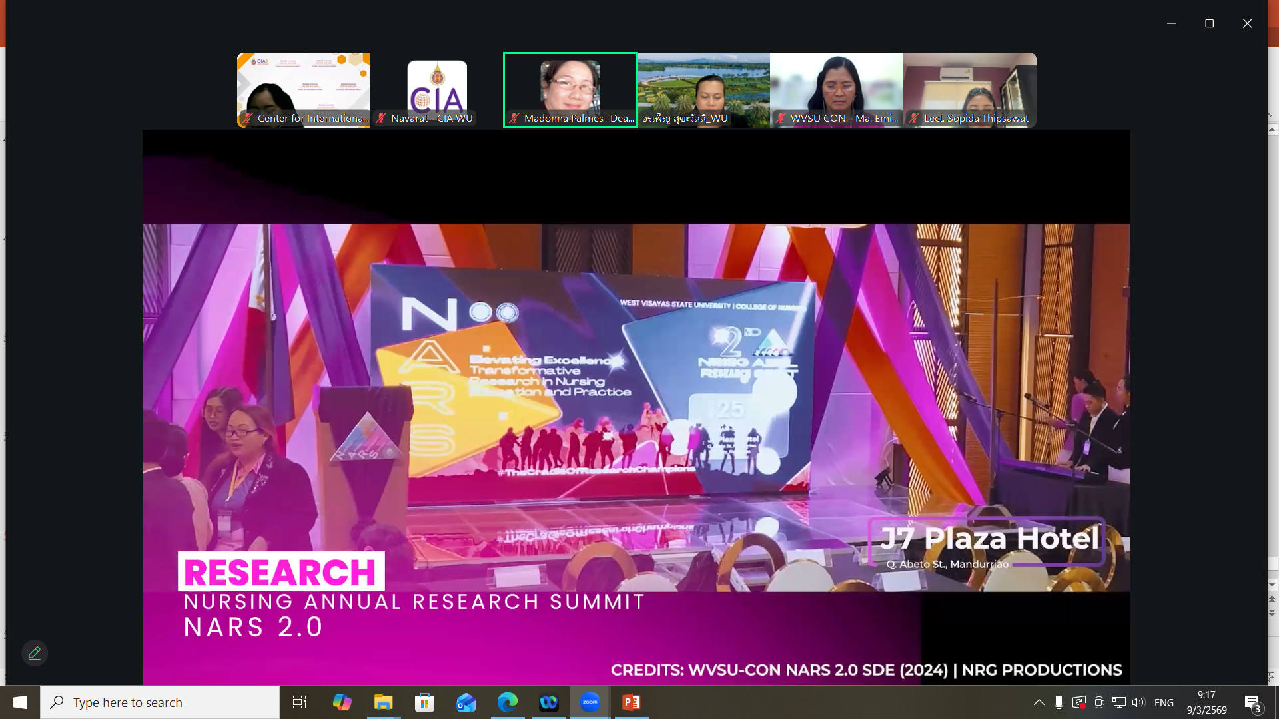Screen dimensions: 1279x719
Task: Open notification center with 3 notifications
Action: (x=1252, y=702)
